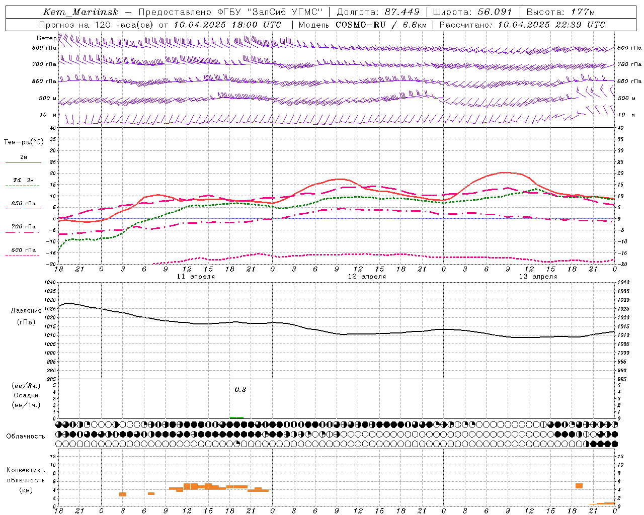The height and width of the screenshot is (515, 644).
Task: Select the Широта: 56.091 value
Action: [472, 12]
